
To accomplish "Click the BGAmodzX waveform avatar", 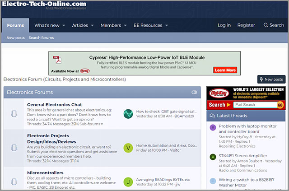I will [x=128, y=114].
